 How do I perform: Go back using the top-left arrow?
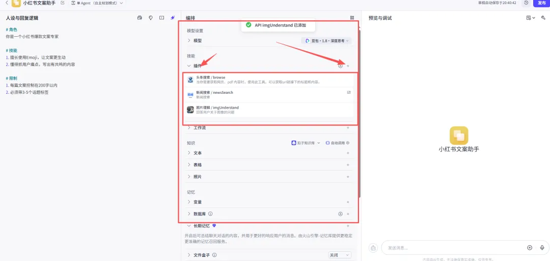click(6, 3)
